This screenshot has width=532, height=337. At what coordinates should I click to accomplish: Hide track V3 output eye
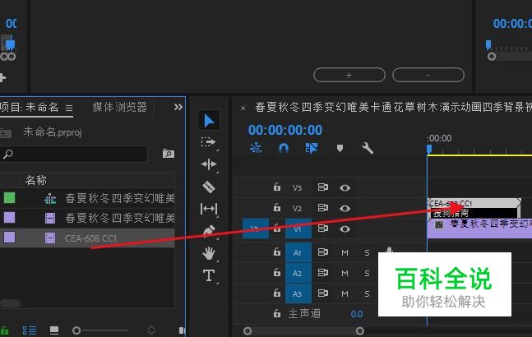(x=345, y=187)
